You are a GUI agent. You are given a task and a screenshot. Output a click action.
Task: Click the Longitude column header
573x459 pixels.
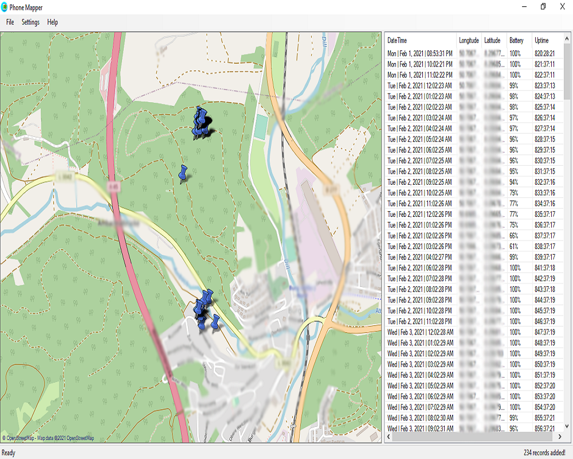click(x=469, y=40)
